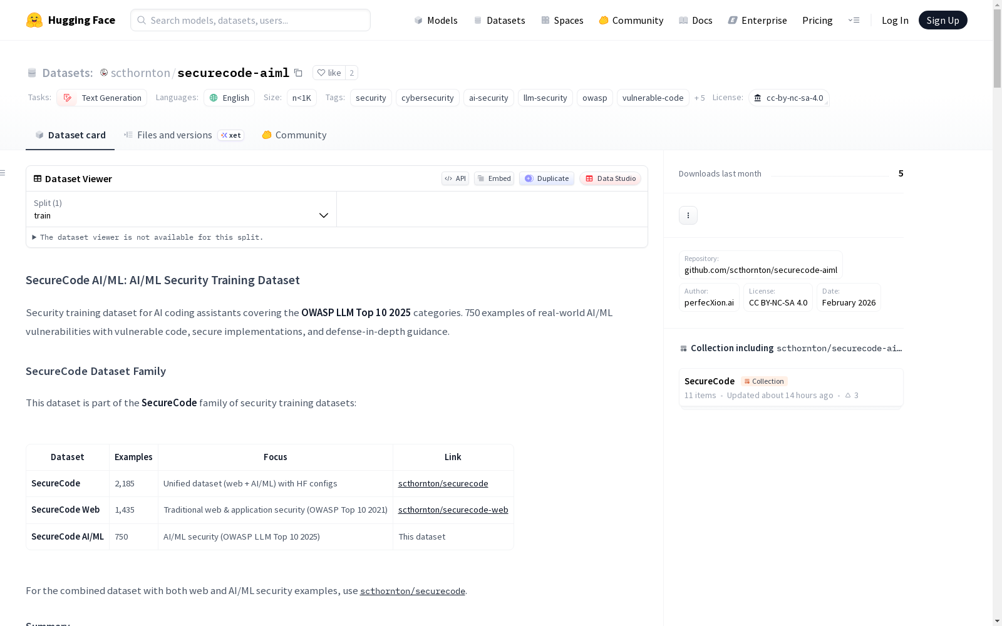
Task: Click the vulnerable-code tag
Action: point(653,98)
